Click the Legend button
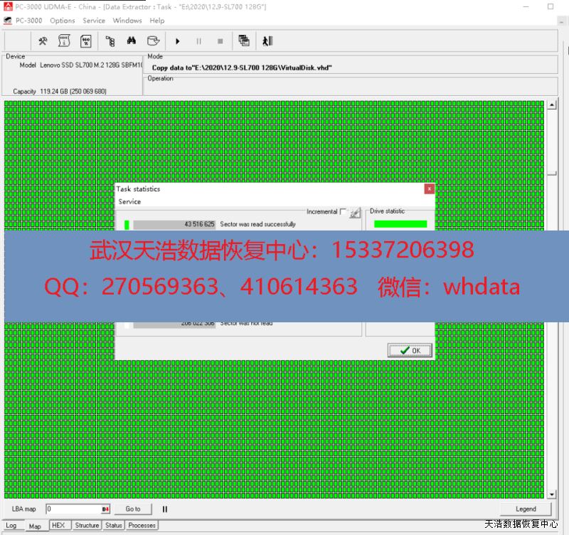The height and width of the screenshot is (535, 569). tap(526, 509)
